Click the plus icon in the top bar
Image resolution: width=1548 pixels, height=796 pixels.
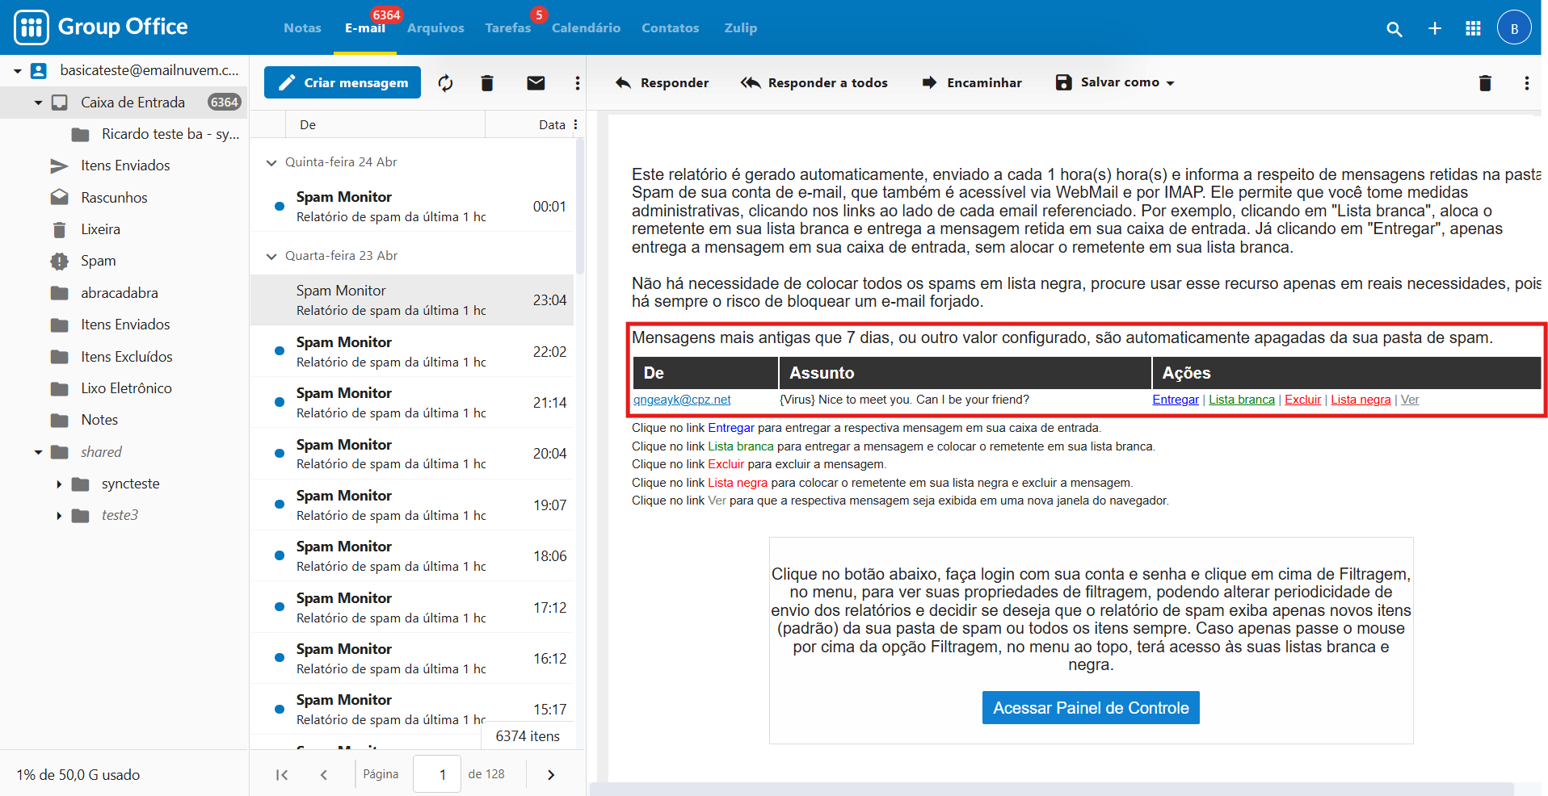coord(1434,29)
